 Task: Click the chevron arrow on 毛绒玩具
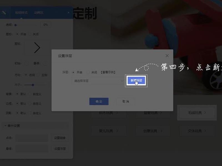coord(205,113)
